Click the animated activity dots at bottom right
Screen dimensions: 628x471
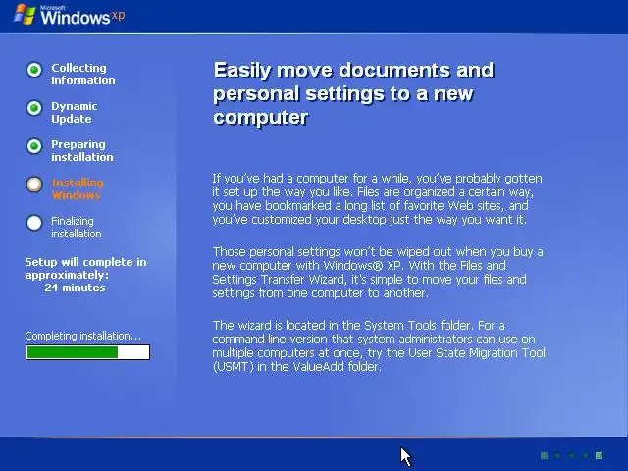571,455
